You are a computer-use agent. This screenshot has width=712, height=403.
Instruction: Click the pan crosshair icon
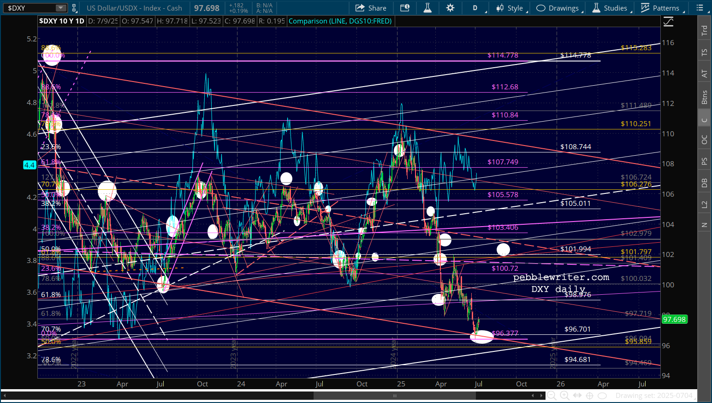tap(589, 395)
